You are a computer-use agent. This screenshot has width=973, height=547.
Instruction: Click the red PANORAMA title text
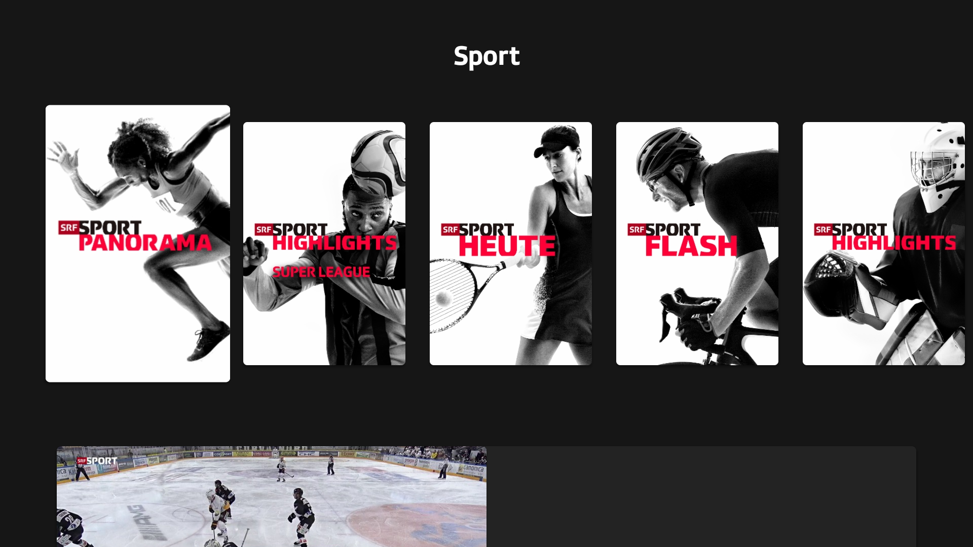tap(145, 243)
